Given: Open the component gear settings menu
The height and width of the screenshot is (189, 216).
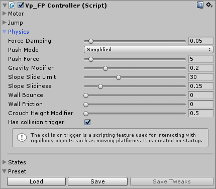Looking at the screenshot, I should point(209,5).
